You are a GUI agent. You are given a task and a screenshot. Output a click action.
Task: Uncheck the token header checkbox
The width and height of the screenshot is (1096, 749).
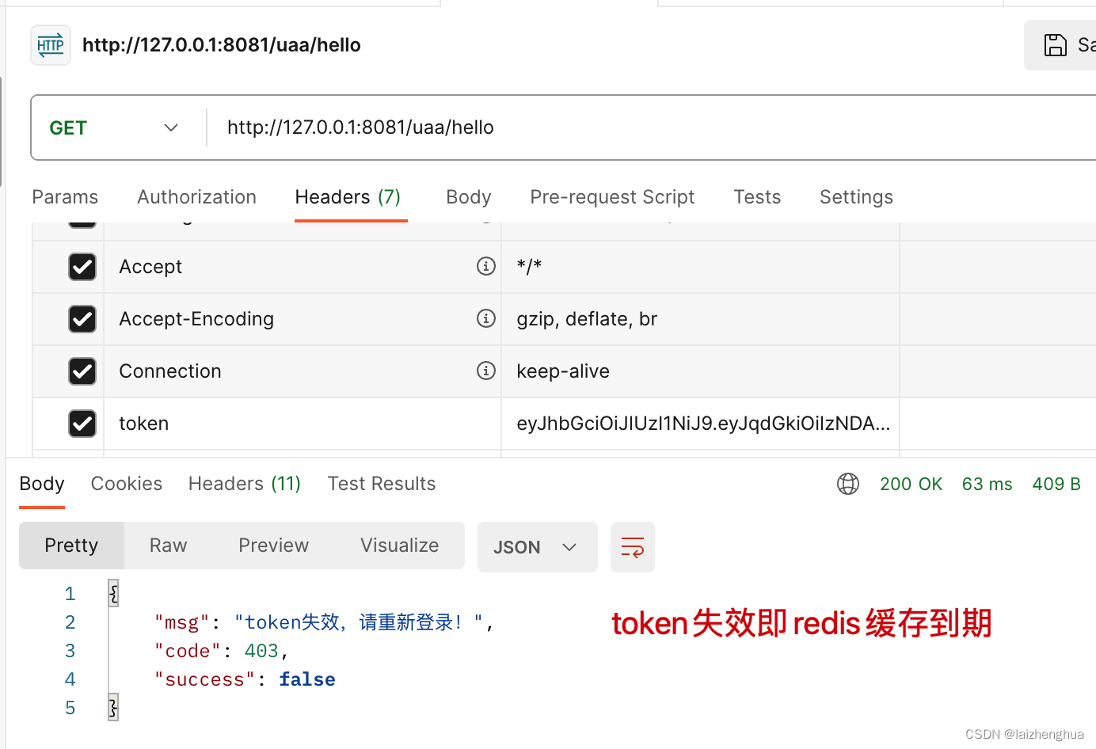pos(82,424)
